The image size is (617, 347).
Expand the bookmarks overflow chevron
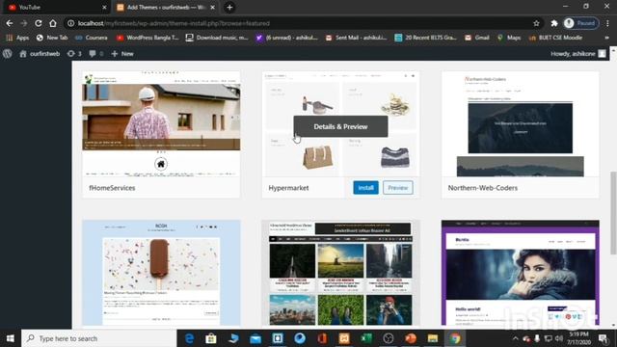606,38
